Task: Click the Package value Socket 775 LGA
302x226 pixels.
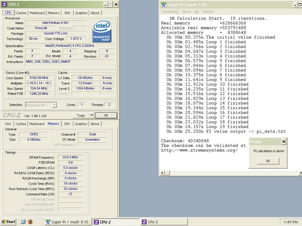Action: click(56, 33)
